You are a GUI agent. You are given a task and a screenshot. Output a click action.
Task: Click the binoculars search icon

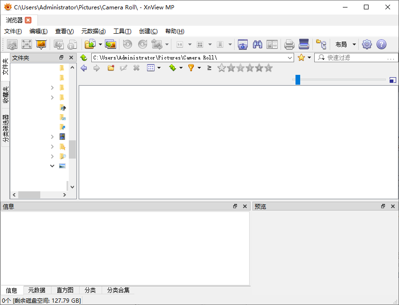pyautogui.click(x=257, y=44)
